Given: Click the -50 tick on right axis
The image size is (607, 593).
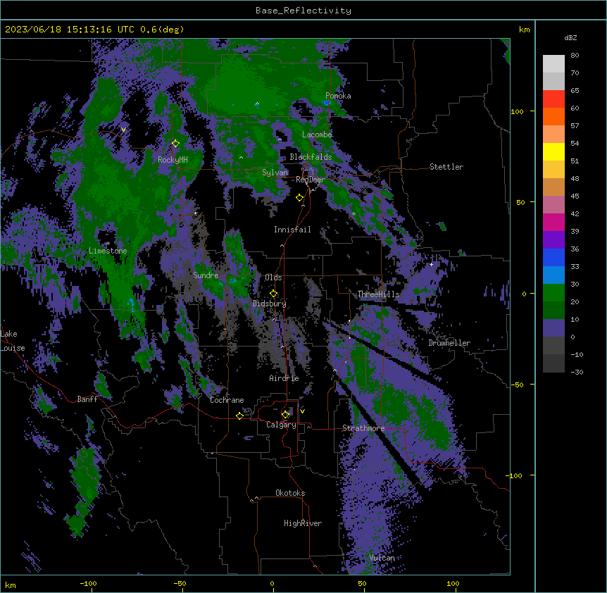Looking at the screenshot, I should coord(517,385).
